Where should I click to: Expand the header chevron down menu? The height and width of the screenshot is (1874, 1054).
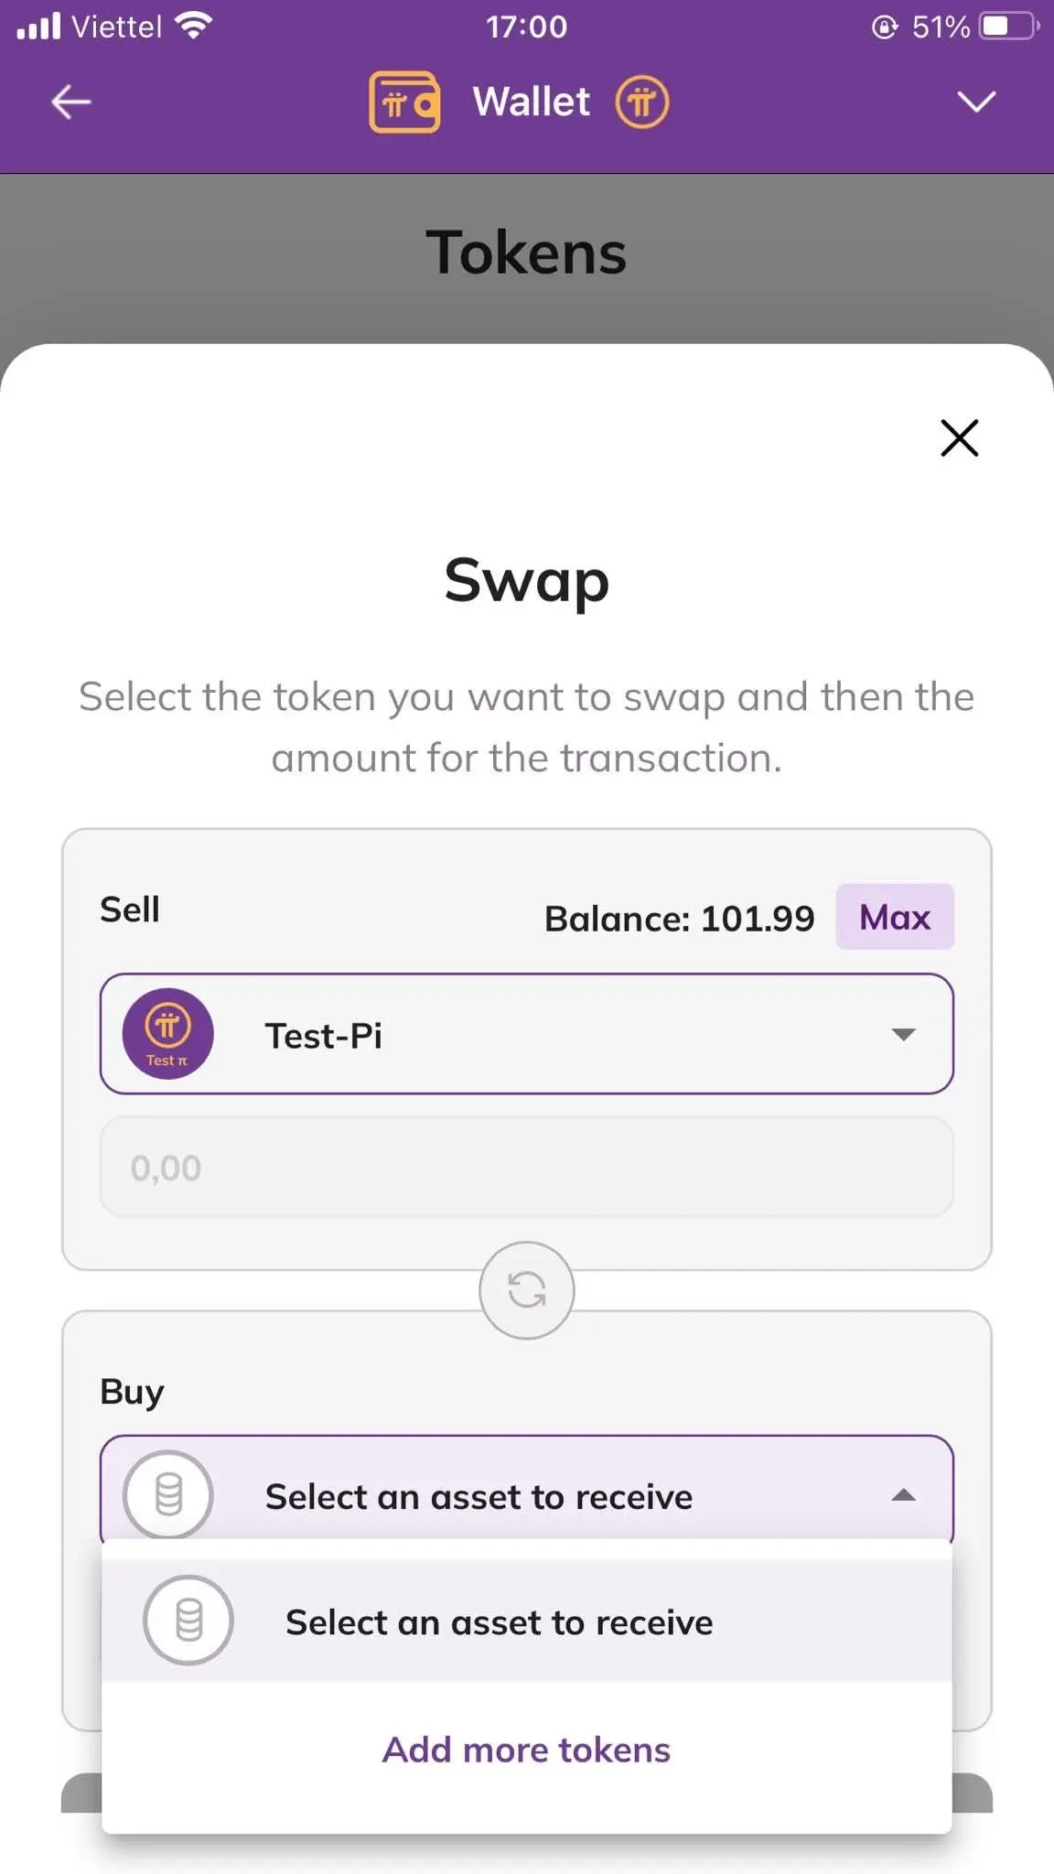976,102
